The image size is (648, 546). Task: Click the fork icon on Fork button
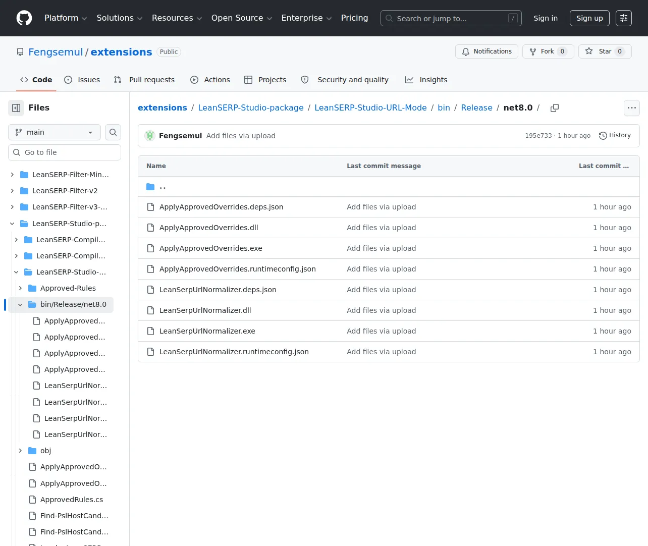[533, 51]
